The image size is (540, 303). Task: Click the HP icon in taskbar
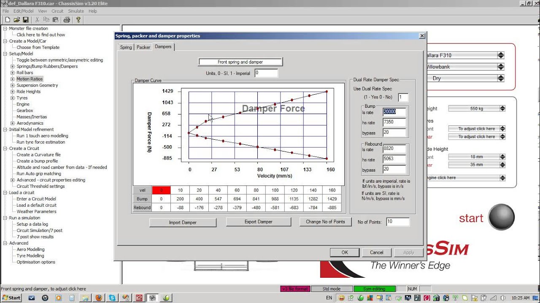(x=45, y=298)
